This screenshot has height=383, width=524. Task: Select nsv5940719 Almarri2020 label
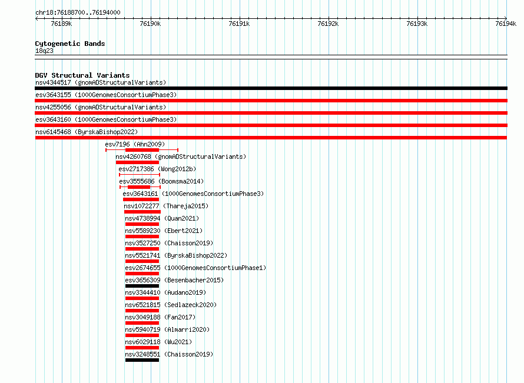[167, 329]
